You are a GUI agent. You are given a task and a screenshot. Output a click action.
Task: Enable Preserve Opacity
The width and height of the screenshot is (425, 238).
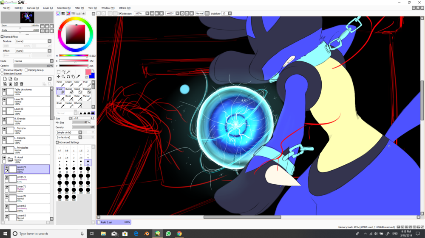click(2, 70)
